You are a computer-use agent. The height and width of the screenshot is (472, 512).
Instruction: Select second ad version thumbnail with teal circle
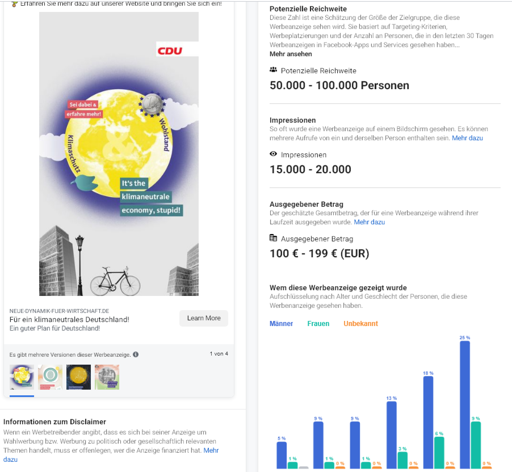coord(50,377)
